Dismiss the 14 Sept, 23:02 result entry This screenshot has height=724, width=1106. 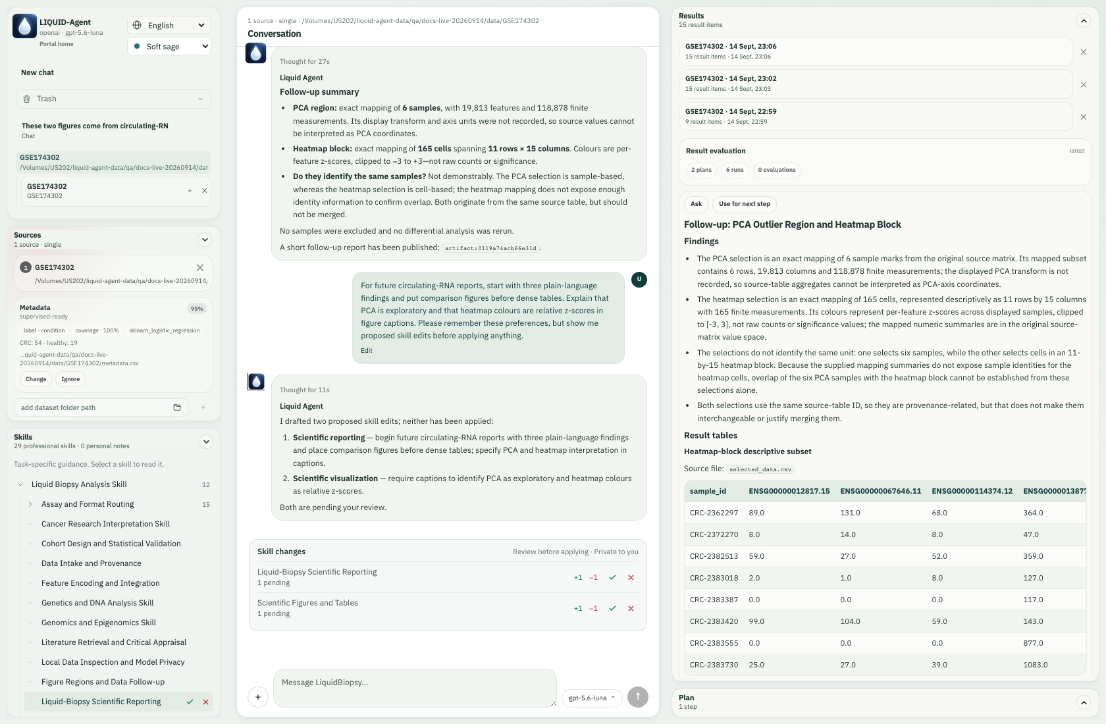click(x=1084, y=84)
